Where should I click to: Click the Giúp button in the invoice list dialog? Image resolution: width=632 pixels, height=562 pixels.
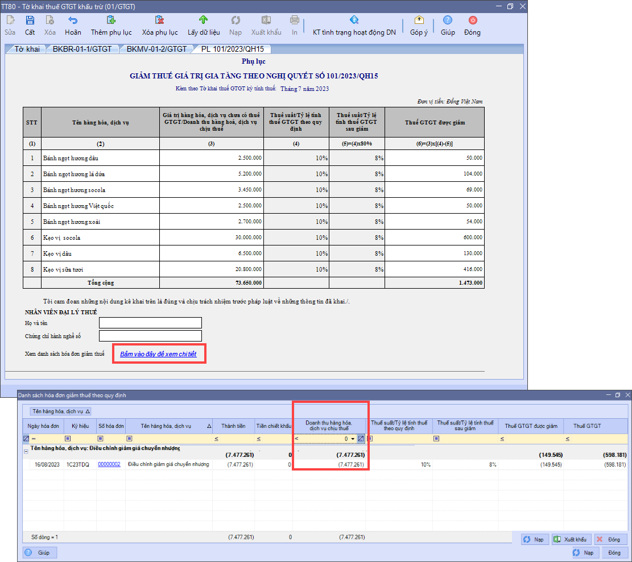click(x=39, y=552)
